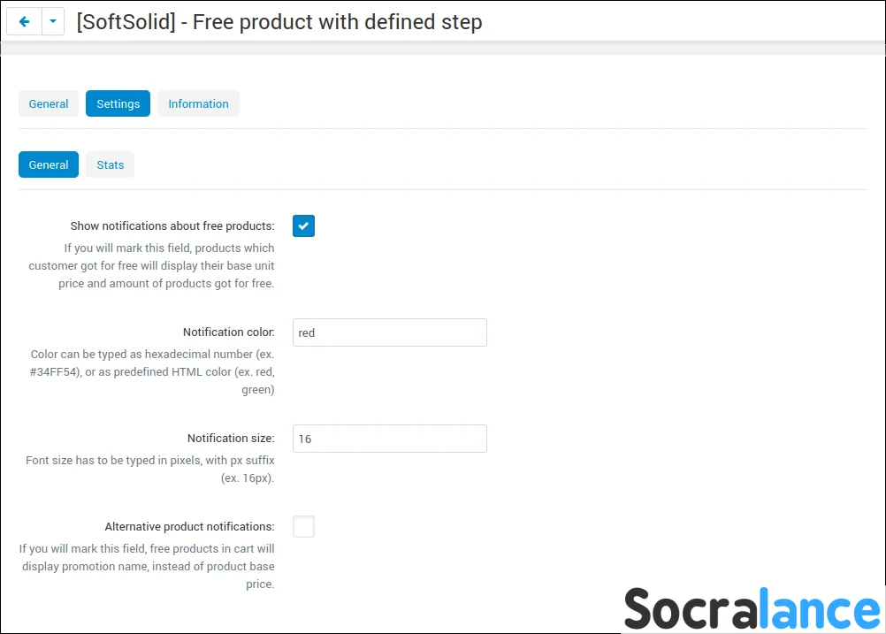Click the Notification color input field
The width and height of the screenshot is (886, 634).
pyautogui.click(x=390, y=332)
